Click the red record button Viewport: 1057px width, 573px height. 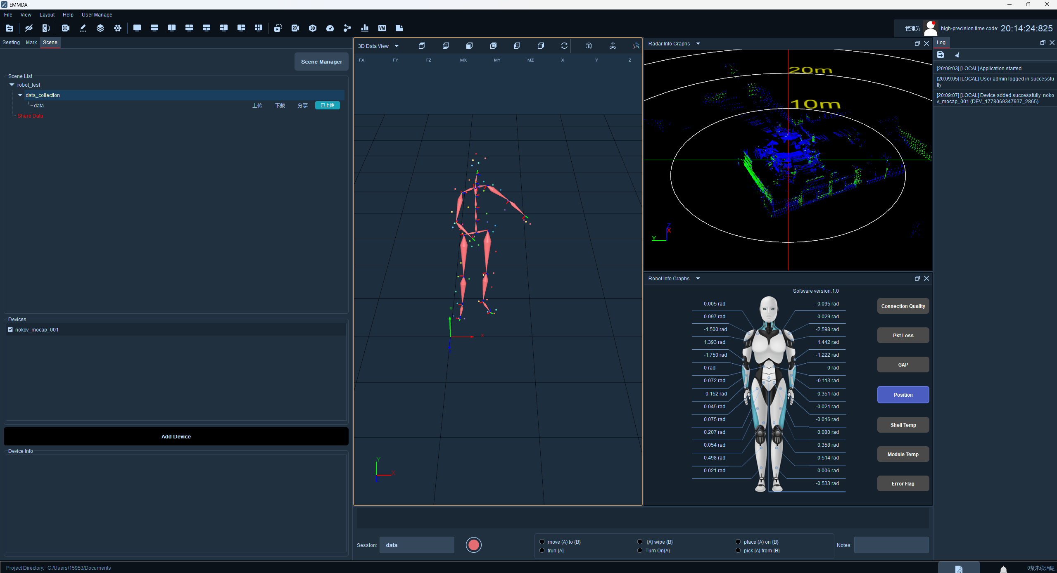474,545
